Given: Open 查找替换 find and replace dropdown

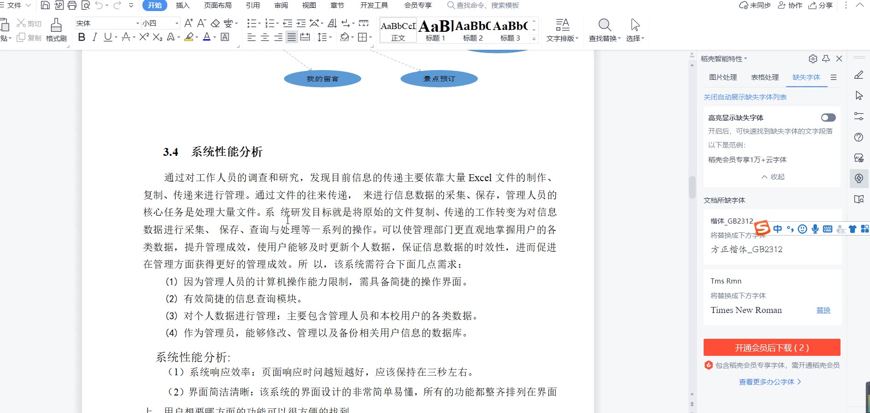Looking at the screenshot, I should [x=605, y=30].
